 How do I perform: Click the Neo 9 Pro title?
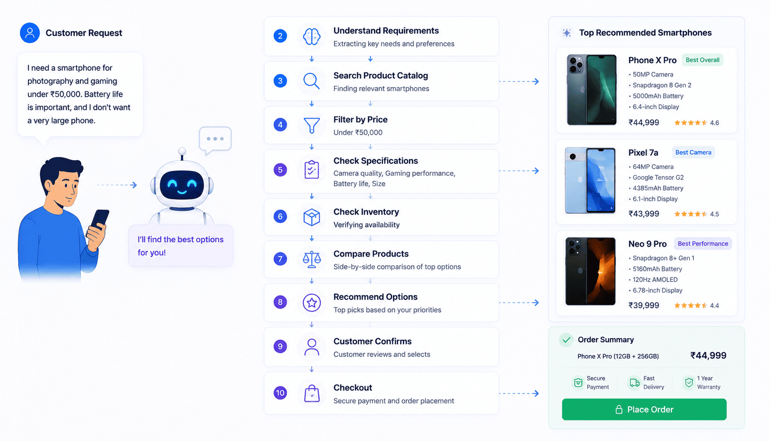647,244
